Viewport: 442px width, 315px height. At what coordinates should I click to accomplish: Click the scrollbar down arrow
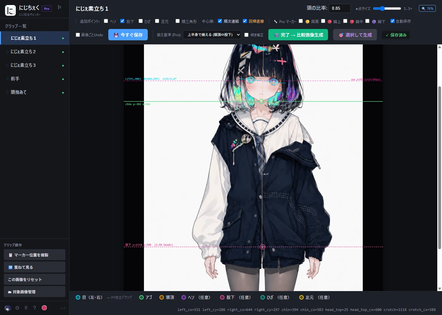click(x=439, y=289)
